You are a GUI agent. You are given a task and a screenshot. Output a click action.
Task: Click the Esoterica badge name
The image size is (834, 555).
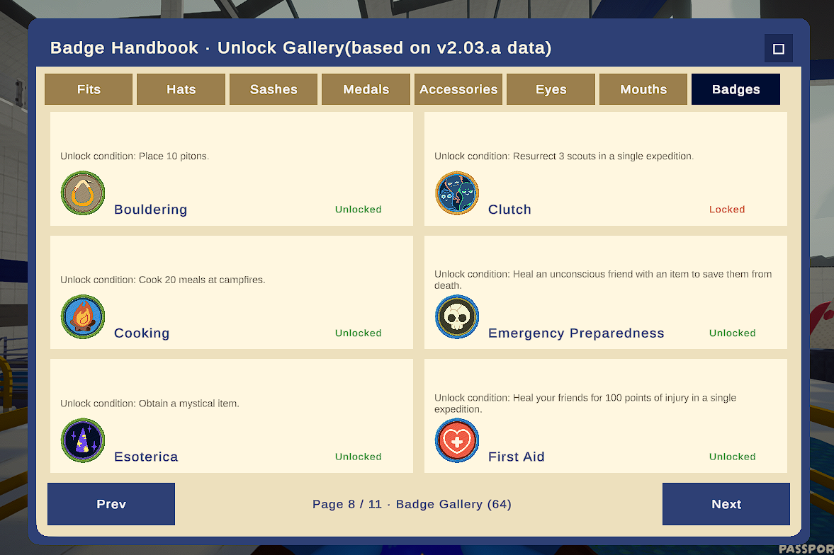(146, 457)
